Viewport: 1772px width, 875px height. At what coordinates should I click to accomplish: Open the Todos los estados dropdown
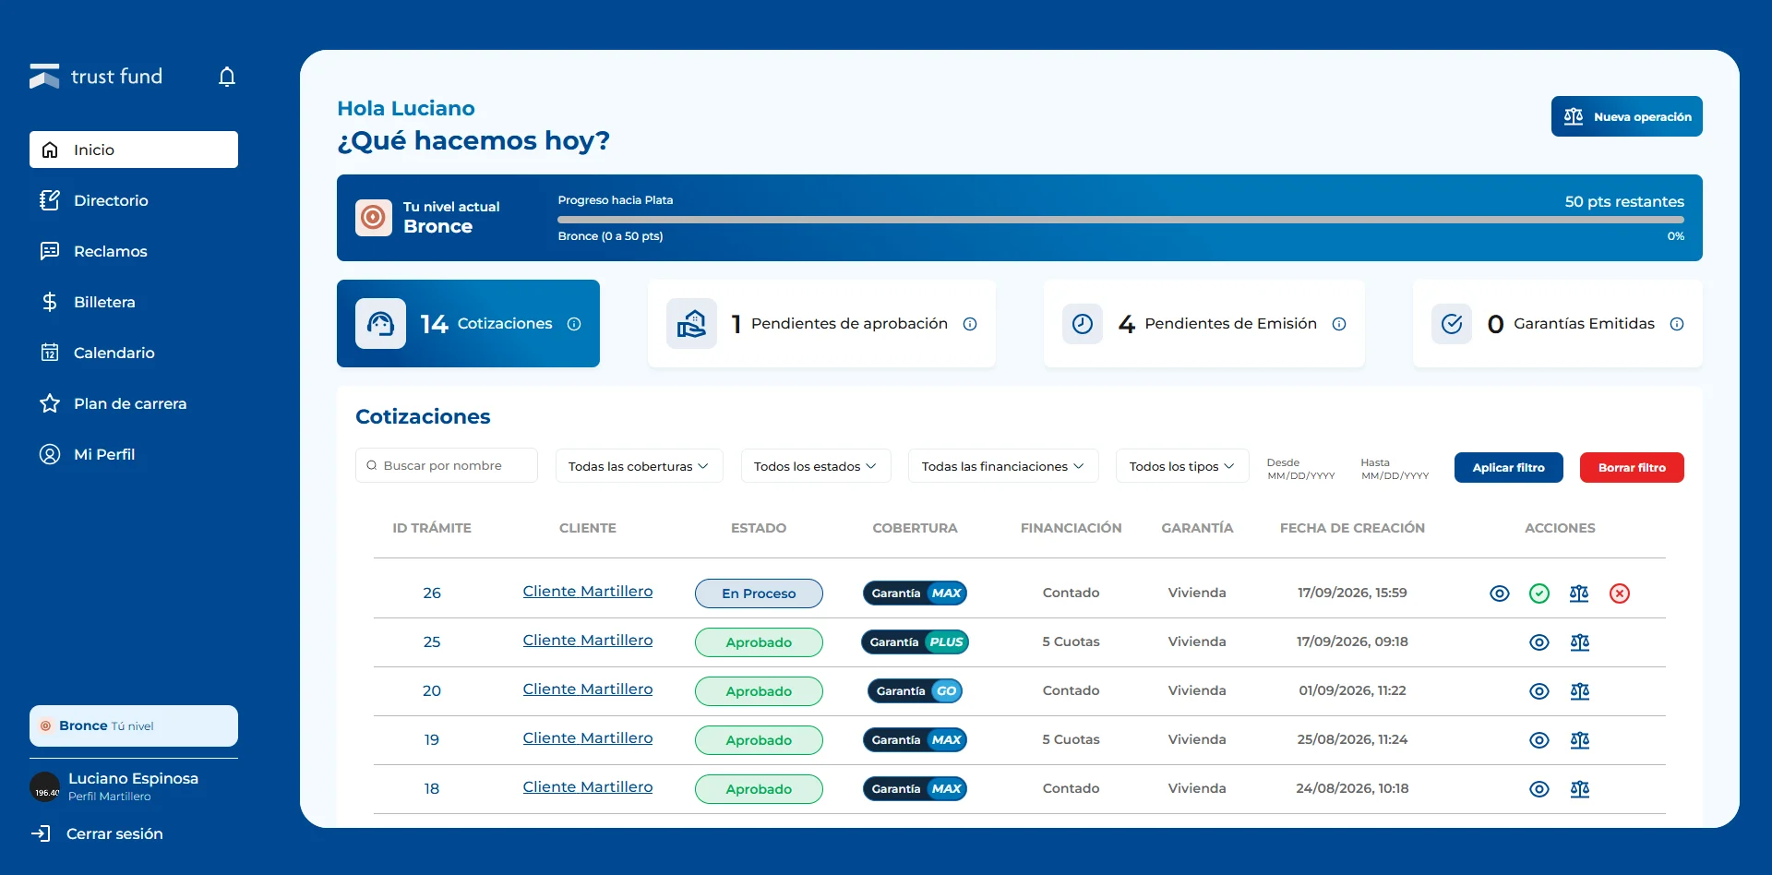816,466
